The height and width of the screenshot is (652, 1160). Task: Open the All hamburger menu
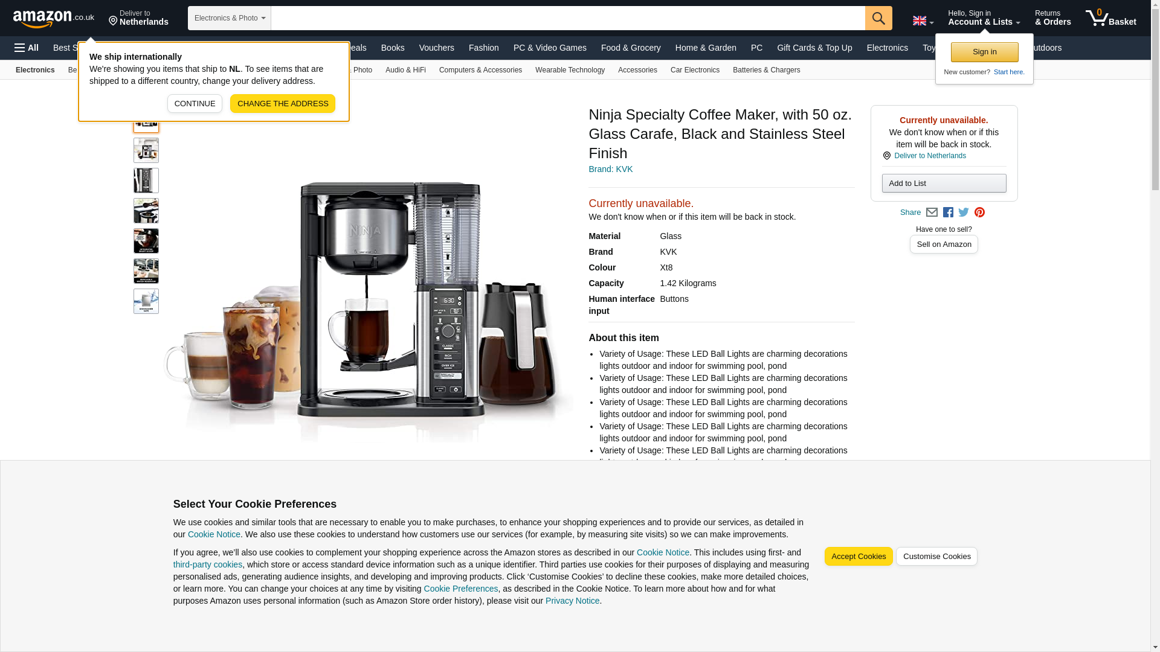pyautogui.click(x=27, y=48)
